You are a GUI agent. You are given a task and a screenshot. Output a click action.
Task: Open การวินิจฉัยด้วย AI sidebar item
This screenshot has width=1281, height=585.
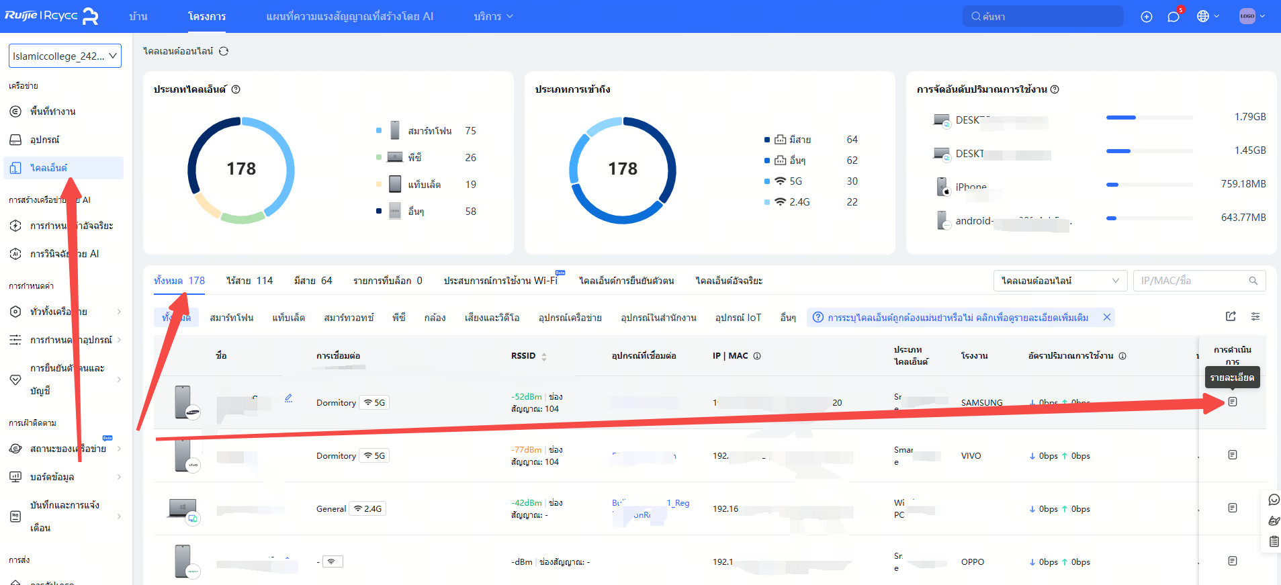coord(63,254)
